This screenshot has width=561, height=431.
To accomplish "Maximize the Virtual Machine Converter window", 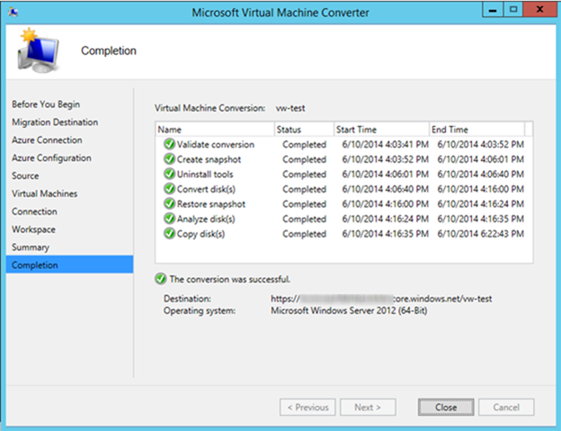I will (x=513, y=10).
